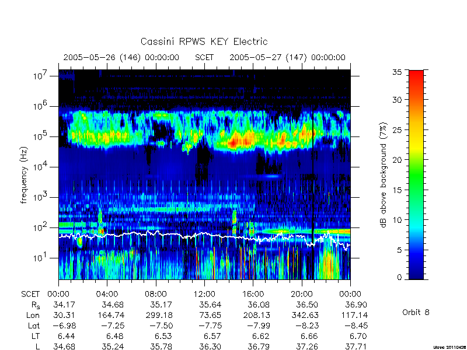467x350 pixels.
Task: Click the Rs value 34.17
Action: click(x=64, y=304)
